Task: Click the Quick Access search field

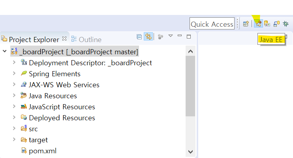Action: [212, 24]
